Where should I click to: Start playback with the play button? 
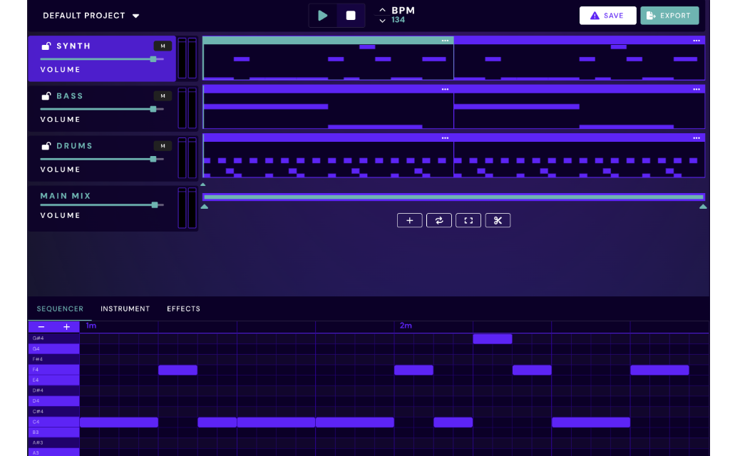point(323,16)
